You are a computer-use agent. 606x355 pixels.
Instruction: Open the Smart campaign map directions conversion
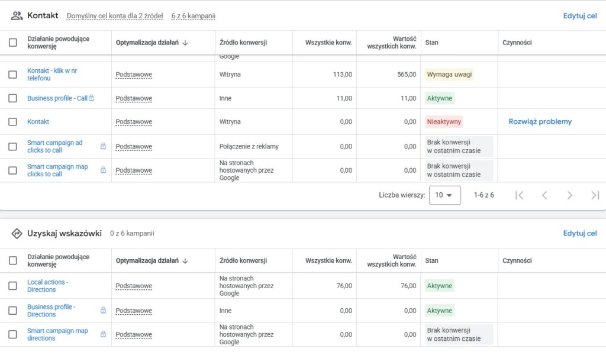tap(57, 335)
